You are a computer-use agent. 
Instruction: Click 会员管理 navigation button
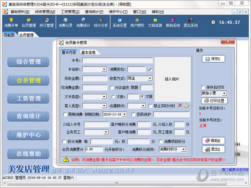tap(28, 80)
